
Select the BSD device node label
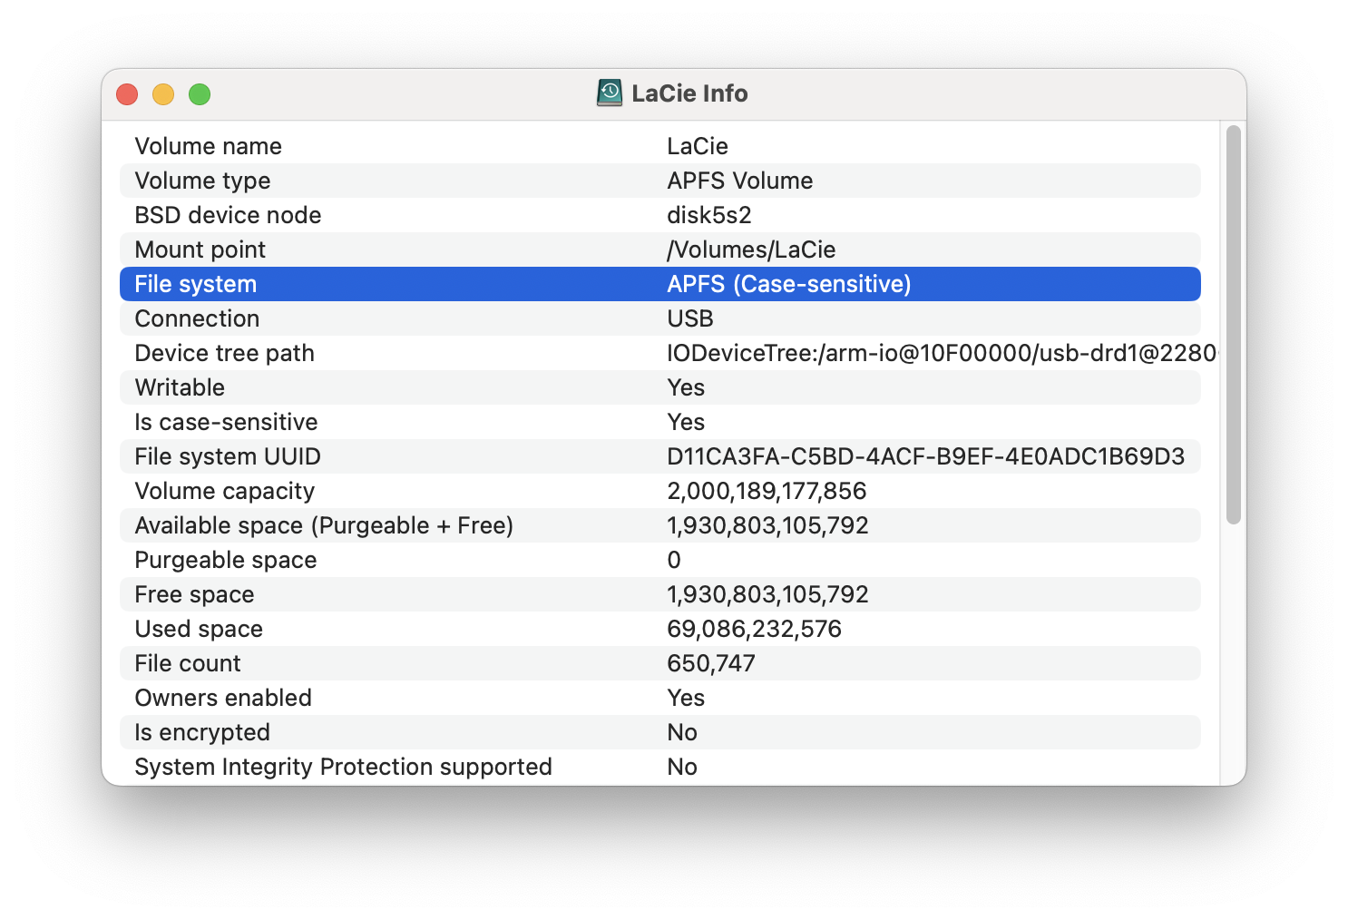pos(228,215)
